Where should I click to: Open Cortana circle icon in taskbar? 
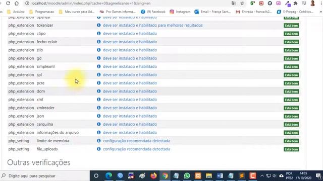[96, 176]
